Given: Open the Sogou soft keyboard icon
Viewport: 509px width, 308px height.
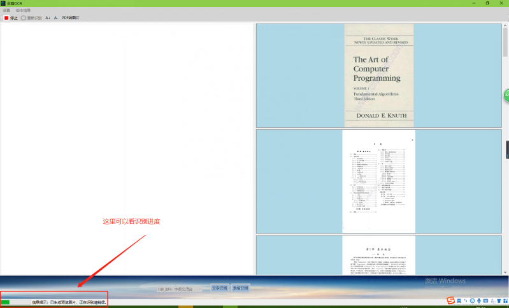Looking at the screenshot, I should [485, 301].
